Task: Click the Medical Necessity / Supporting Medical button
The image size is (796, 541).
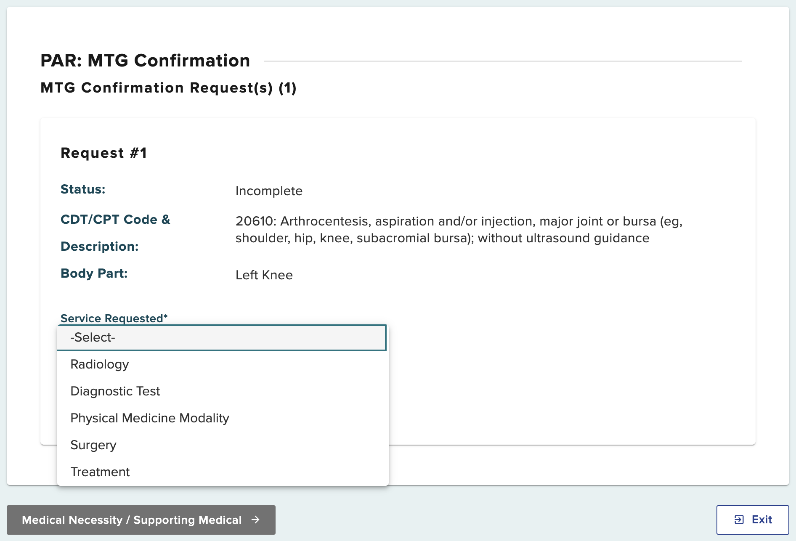Action: pos(139,520)
